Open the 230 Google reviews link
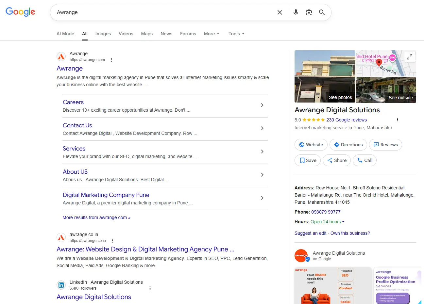This screenshot has height=304, width=424. [346, 120]
